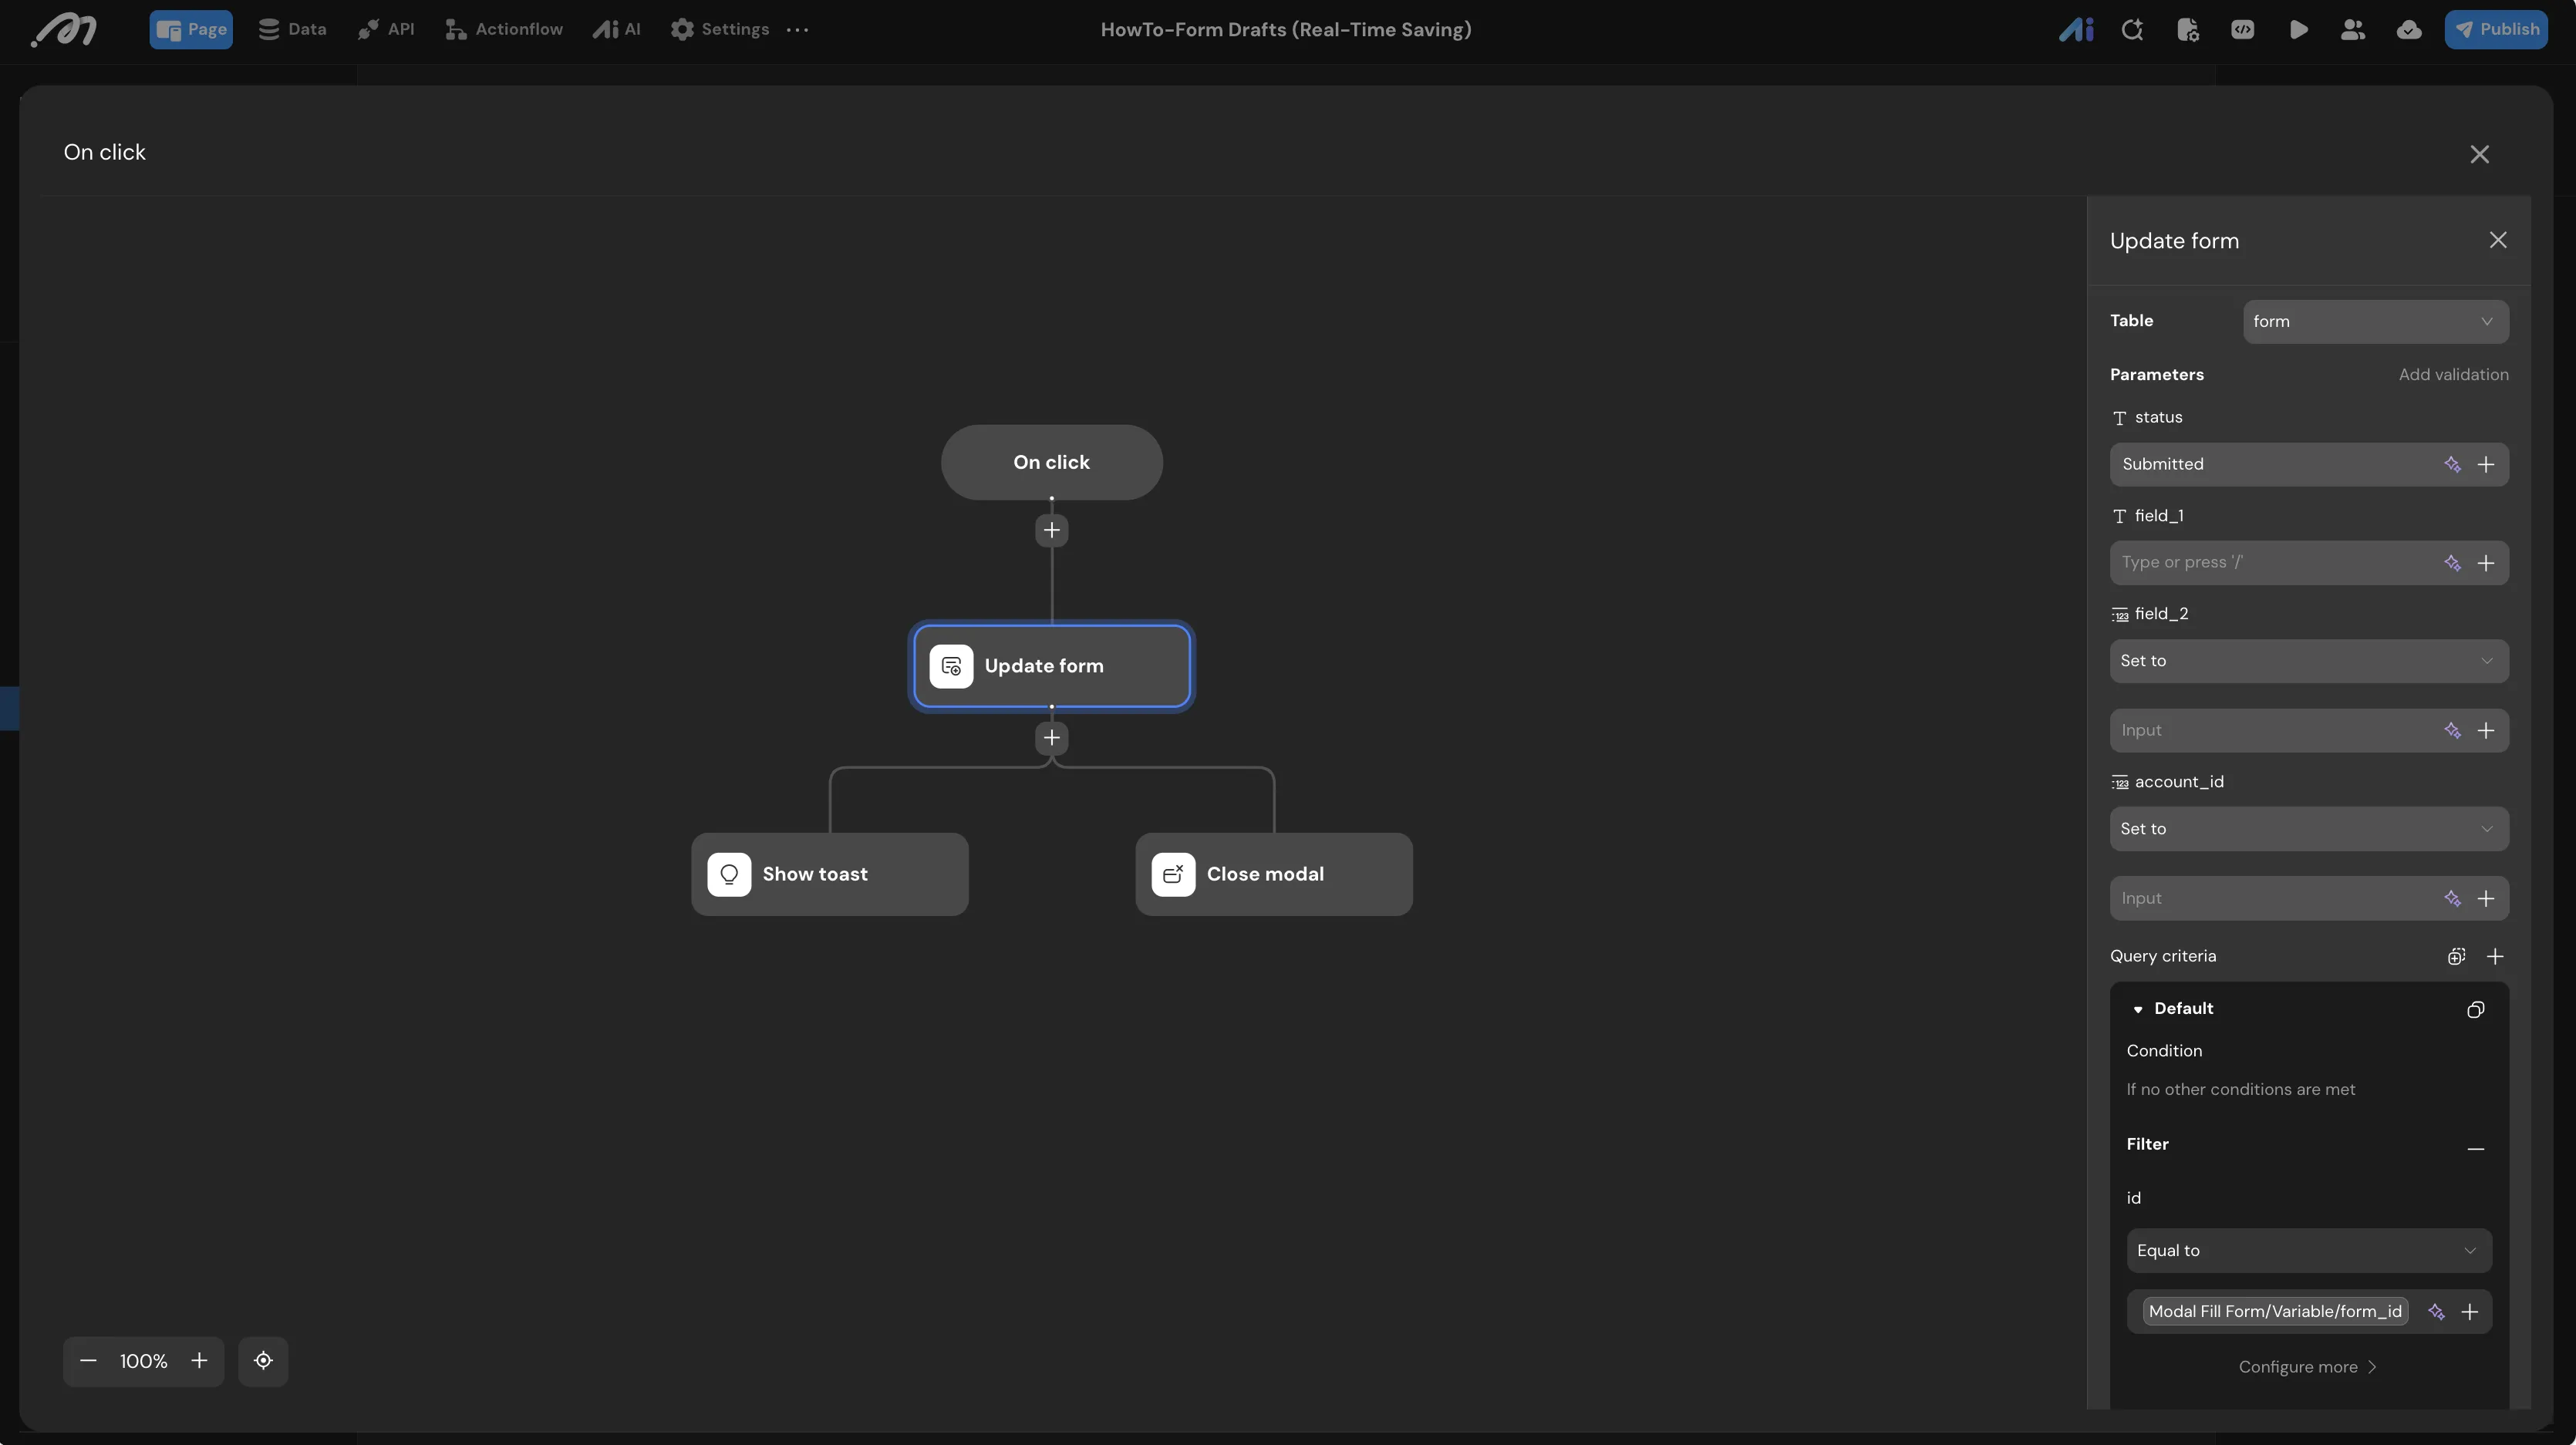Screen dimensions: 2576x1445
Task: Click plus icon in field_2 Input row
Action: click(2486, 731)
